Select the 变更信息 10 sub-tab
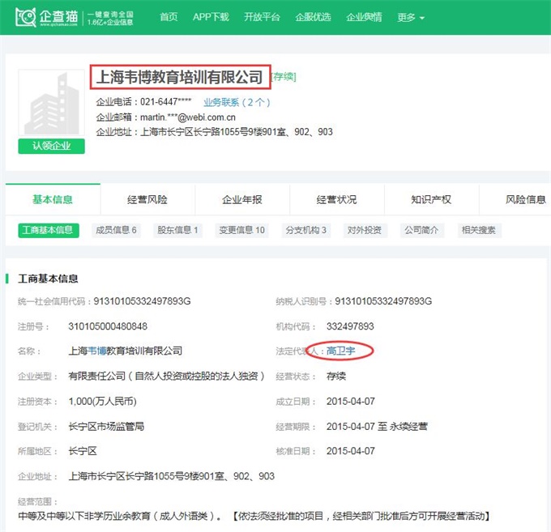Viewport: 551px width, 532px height. [x=241, y=230]
